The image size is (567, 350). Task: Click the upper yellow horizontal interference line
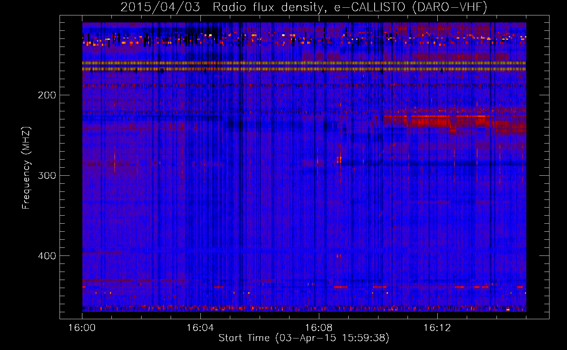point(304,63)
